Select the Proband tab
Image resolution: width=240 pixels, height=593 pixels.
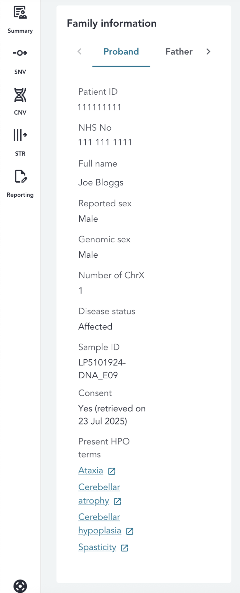tap(121, 52)
